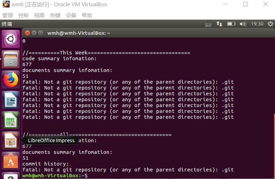Viewport: 275px width, 179px height.
Task: Open the VirtualBox 控制 menu
Action: click(23, 15)
